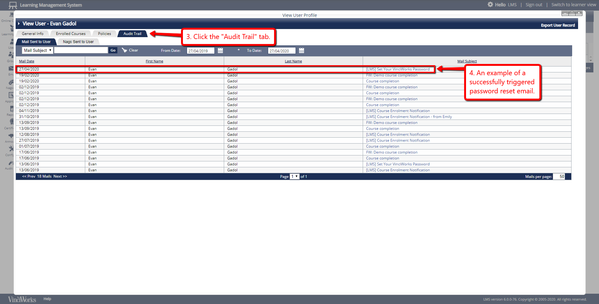
Task: Switch to the Enrolled Courses tab
Action: (x=71, y=34)
